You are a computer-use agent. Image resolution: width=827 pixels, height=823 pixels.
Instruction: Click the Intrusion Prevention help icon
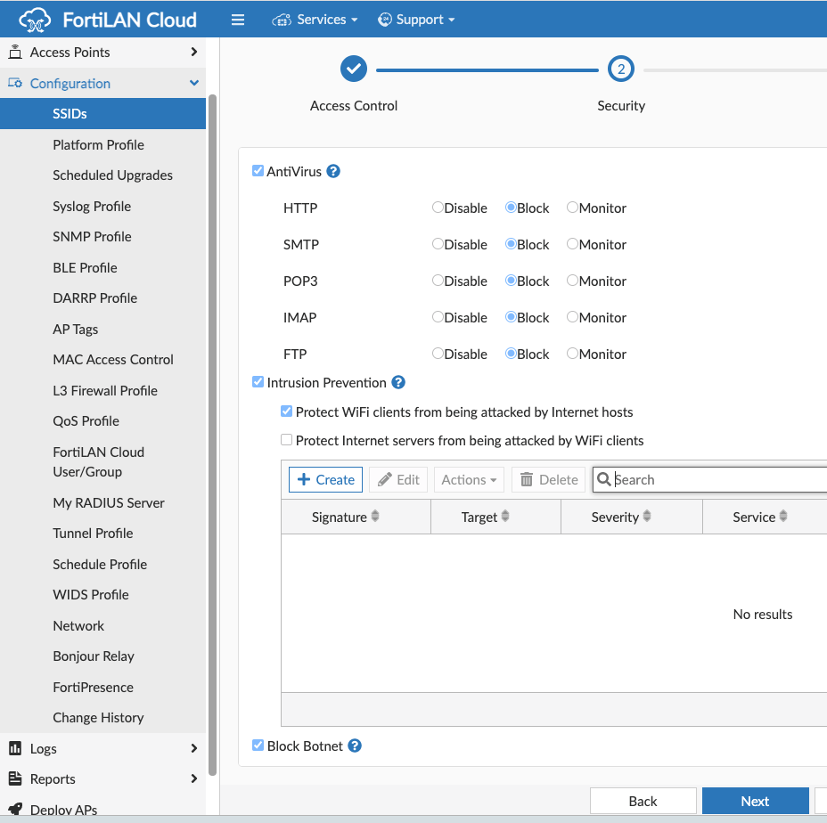tap(399, 382)
